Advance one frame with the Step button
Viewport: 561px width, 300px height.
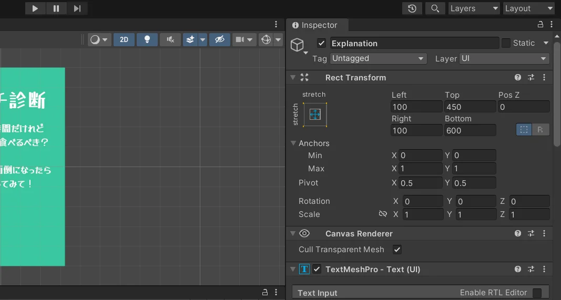[77, 8]
